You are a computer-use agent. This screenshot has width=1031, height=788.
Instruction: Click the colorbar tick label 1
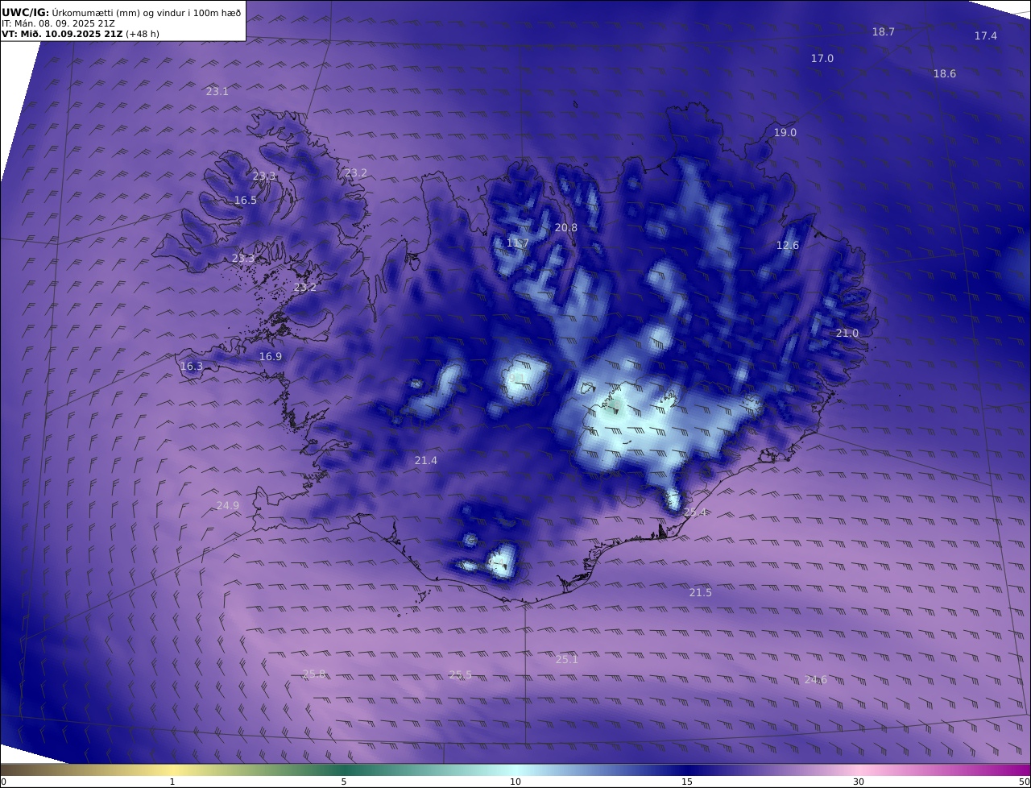[x=172, y=782]
